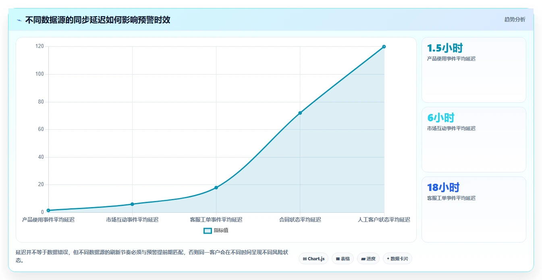
Task: Click the data point for 人工客户状态平均延迟
Action: (384, 47)
